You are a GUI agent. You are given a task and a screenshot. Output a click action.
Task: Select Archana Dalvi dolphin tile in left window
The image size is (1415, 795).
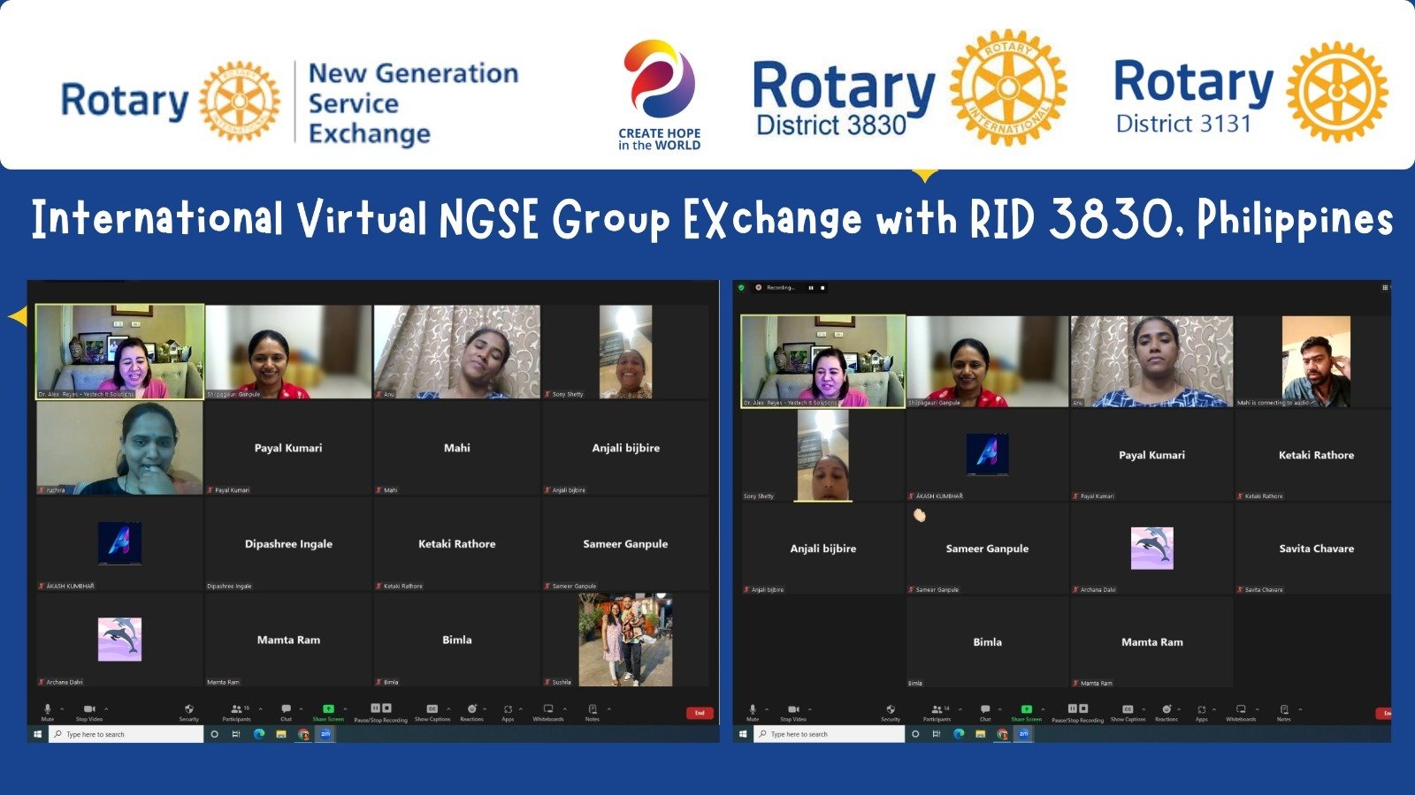pyautogui.click(x=119, y=640)
